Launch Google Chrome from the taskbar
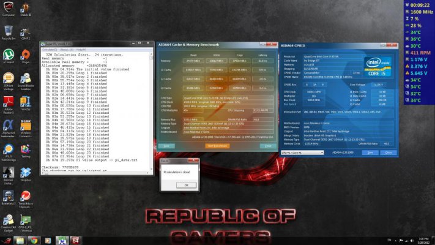The image size is (435, 245). coord(34,241)
